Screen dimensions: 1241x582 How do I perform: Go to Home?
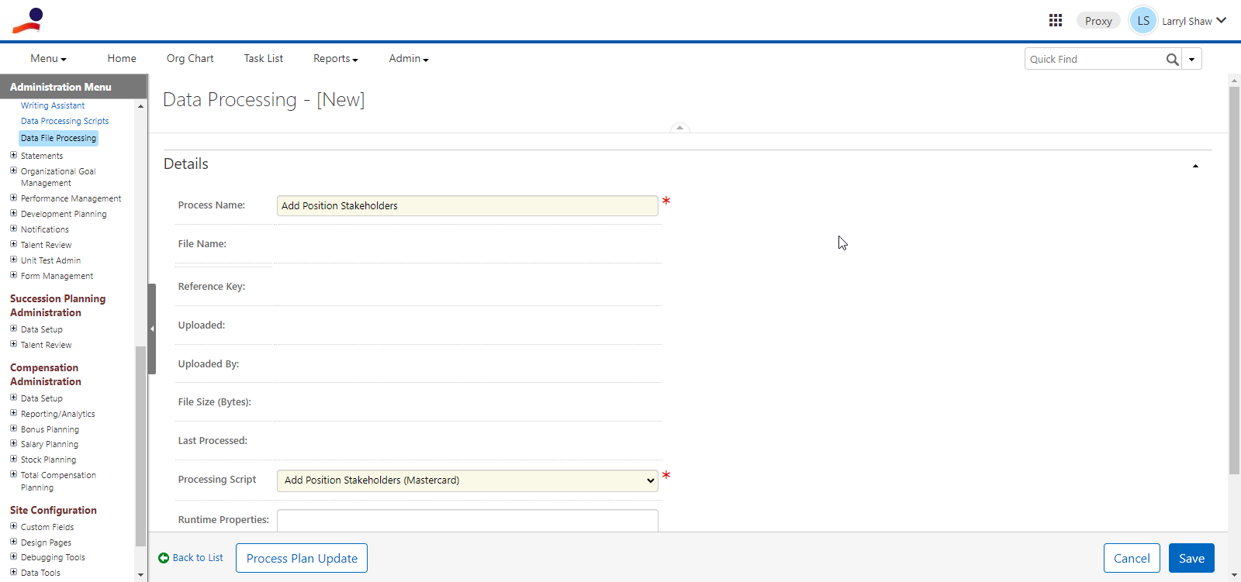[122, 58]
